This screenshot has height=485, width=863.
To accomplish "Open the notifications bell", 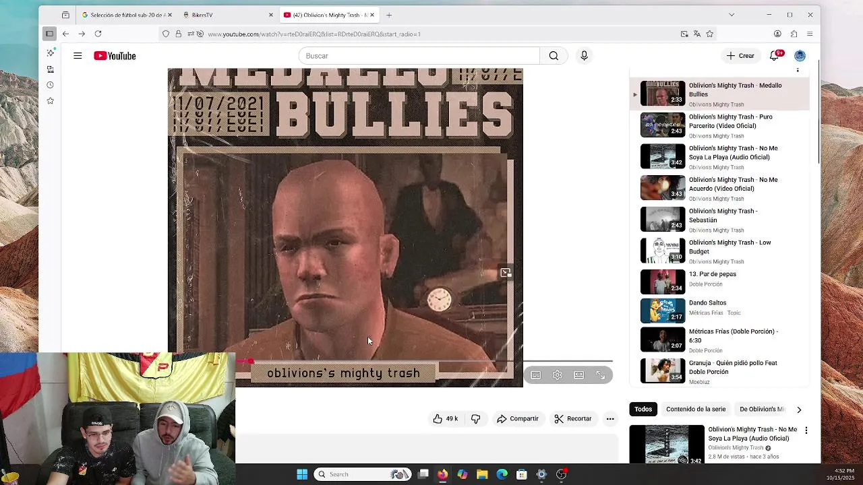I will tap(775, 56).
